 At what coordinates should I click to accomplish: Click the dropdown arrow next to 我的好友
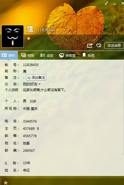click(x=39, y=84)
